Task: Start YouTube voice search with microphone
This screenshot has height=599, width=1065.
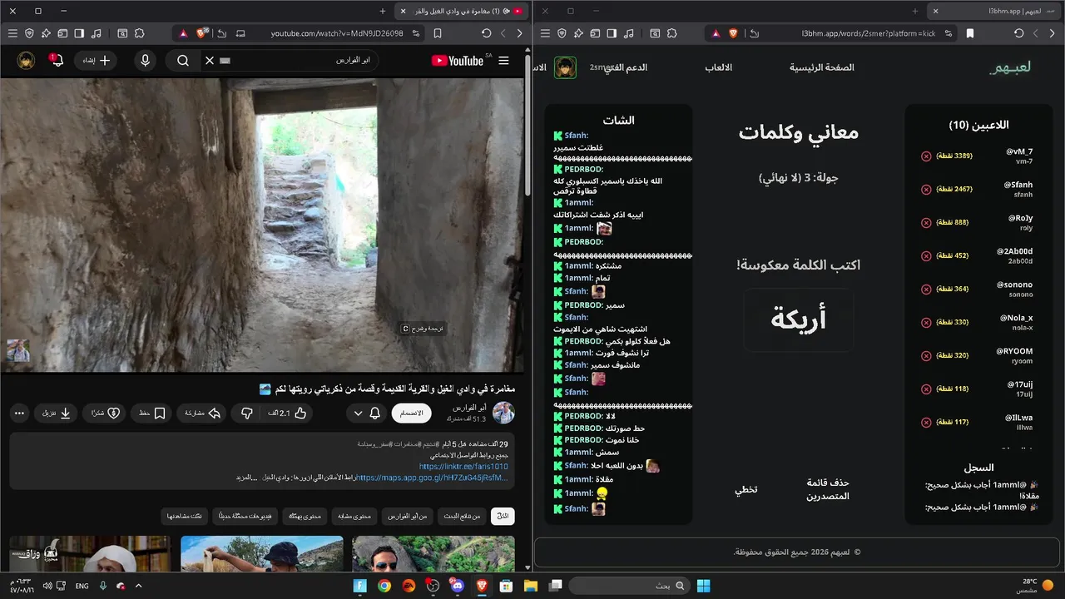Action: point(146,61)
